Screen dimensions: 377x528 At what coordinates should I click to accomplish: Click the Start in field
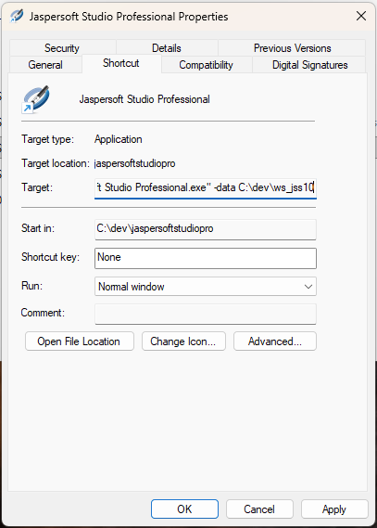click(206, 229)
